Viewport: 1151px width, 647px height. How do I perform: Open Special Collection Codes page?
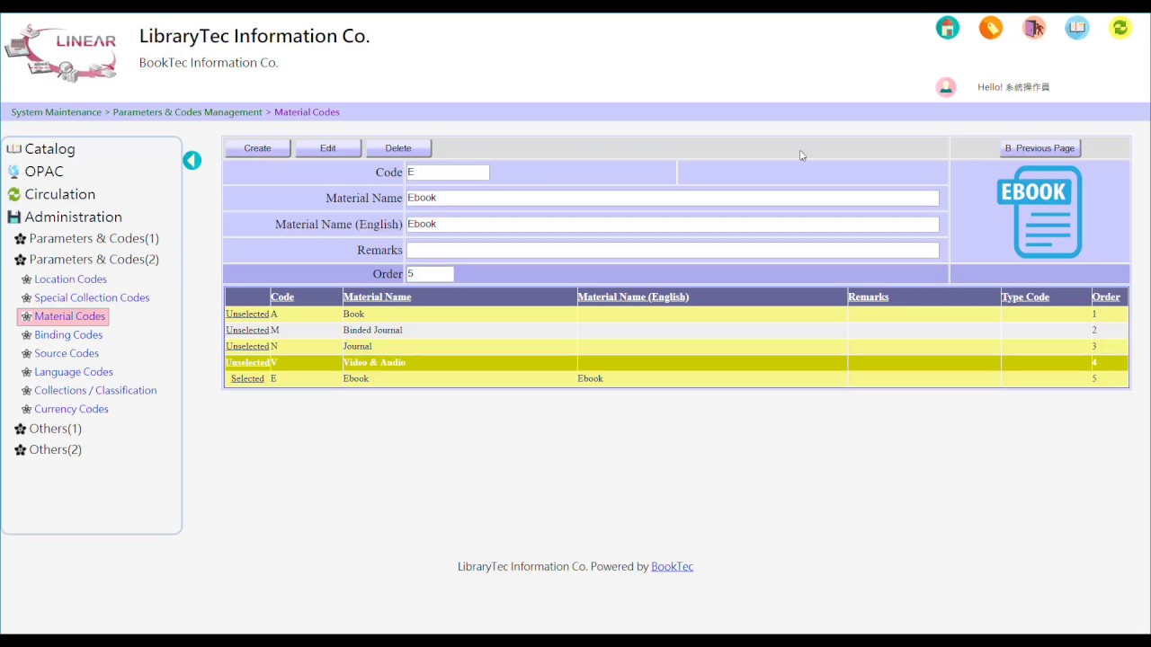pos(92,298)
